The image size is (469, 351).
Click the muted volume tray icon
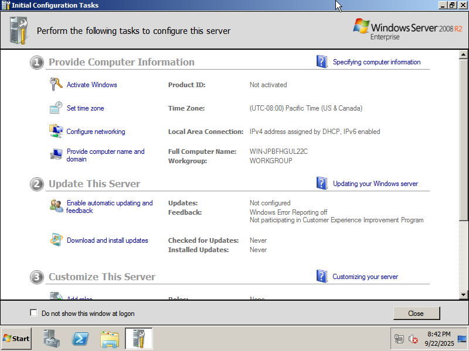tap(413, 339)
